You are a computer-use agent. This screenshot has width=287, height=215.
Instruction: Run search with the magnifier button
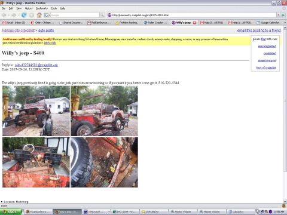tap(102, 15)
